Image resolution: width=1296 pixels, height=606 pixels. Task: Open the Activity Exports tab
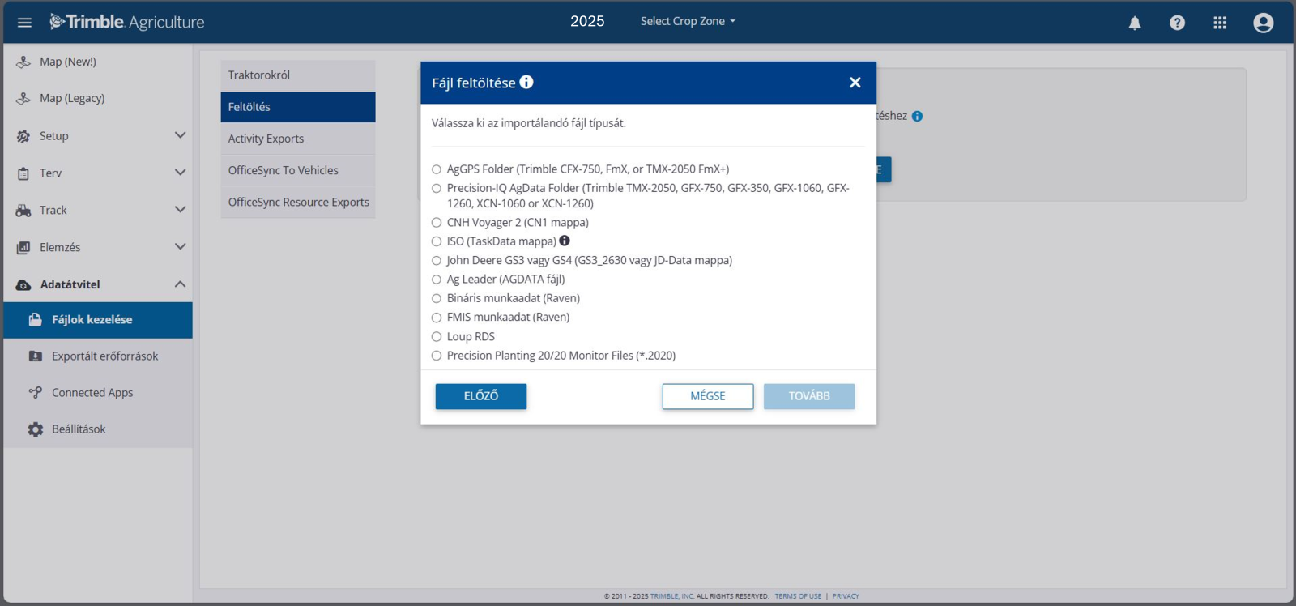pyautogui.click(x=298, y=139)
